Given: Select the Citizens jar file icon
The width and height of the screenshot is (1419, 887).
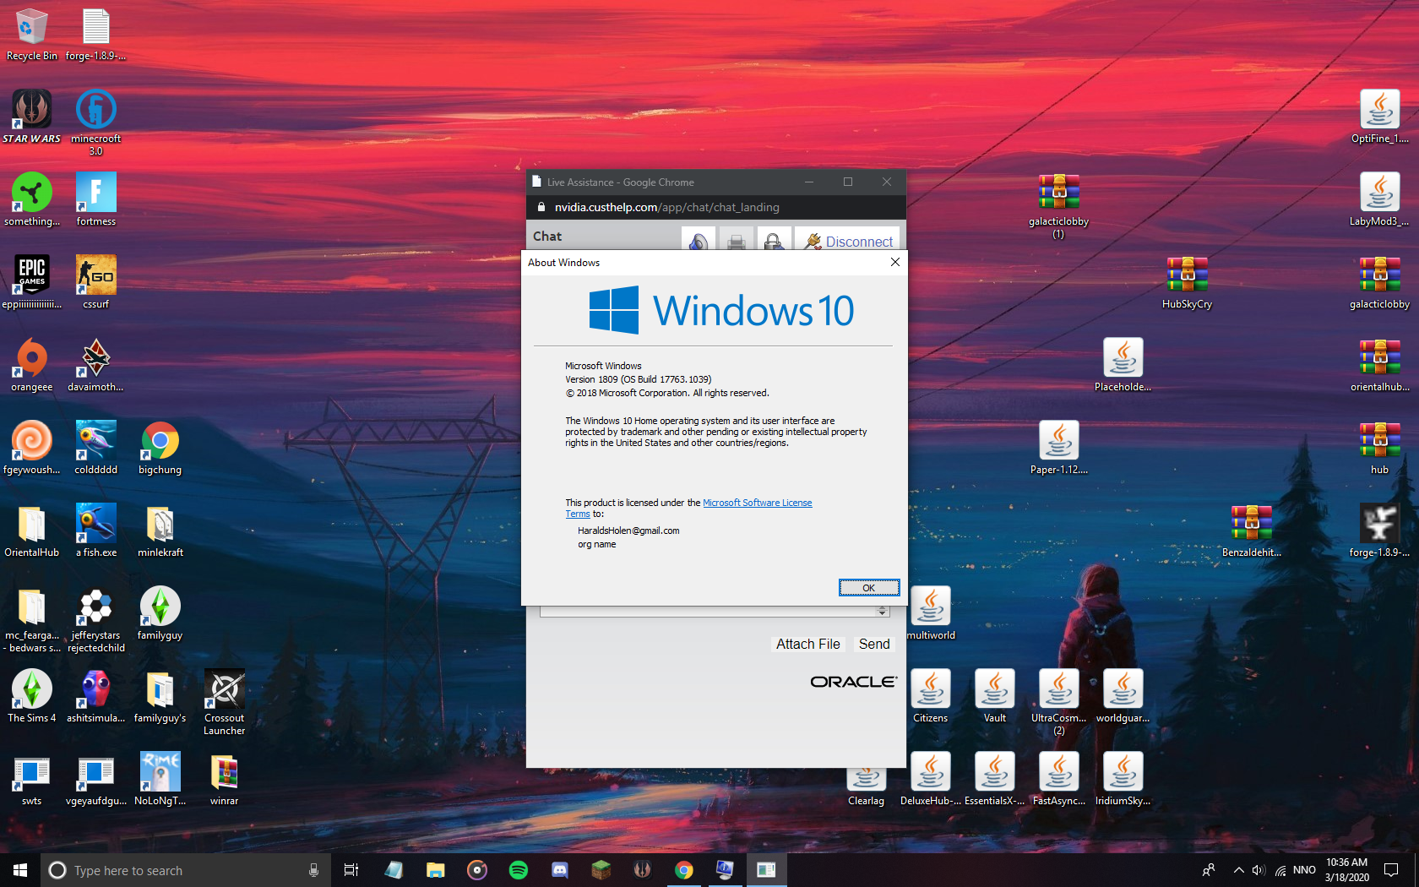Looking at the screenshot, I should click(930, 696).
